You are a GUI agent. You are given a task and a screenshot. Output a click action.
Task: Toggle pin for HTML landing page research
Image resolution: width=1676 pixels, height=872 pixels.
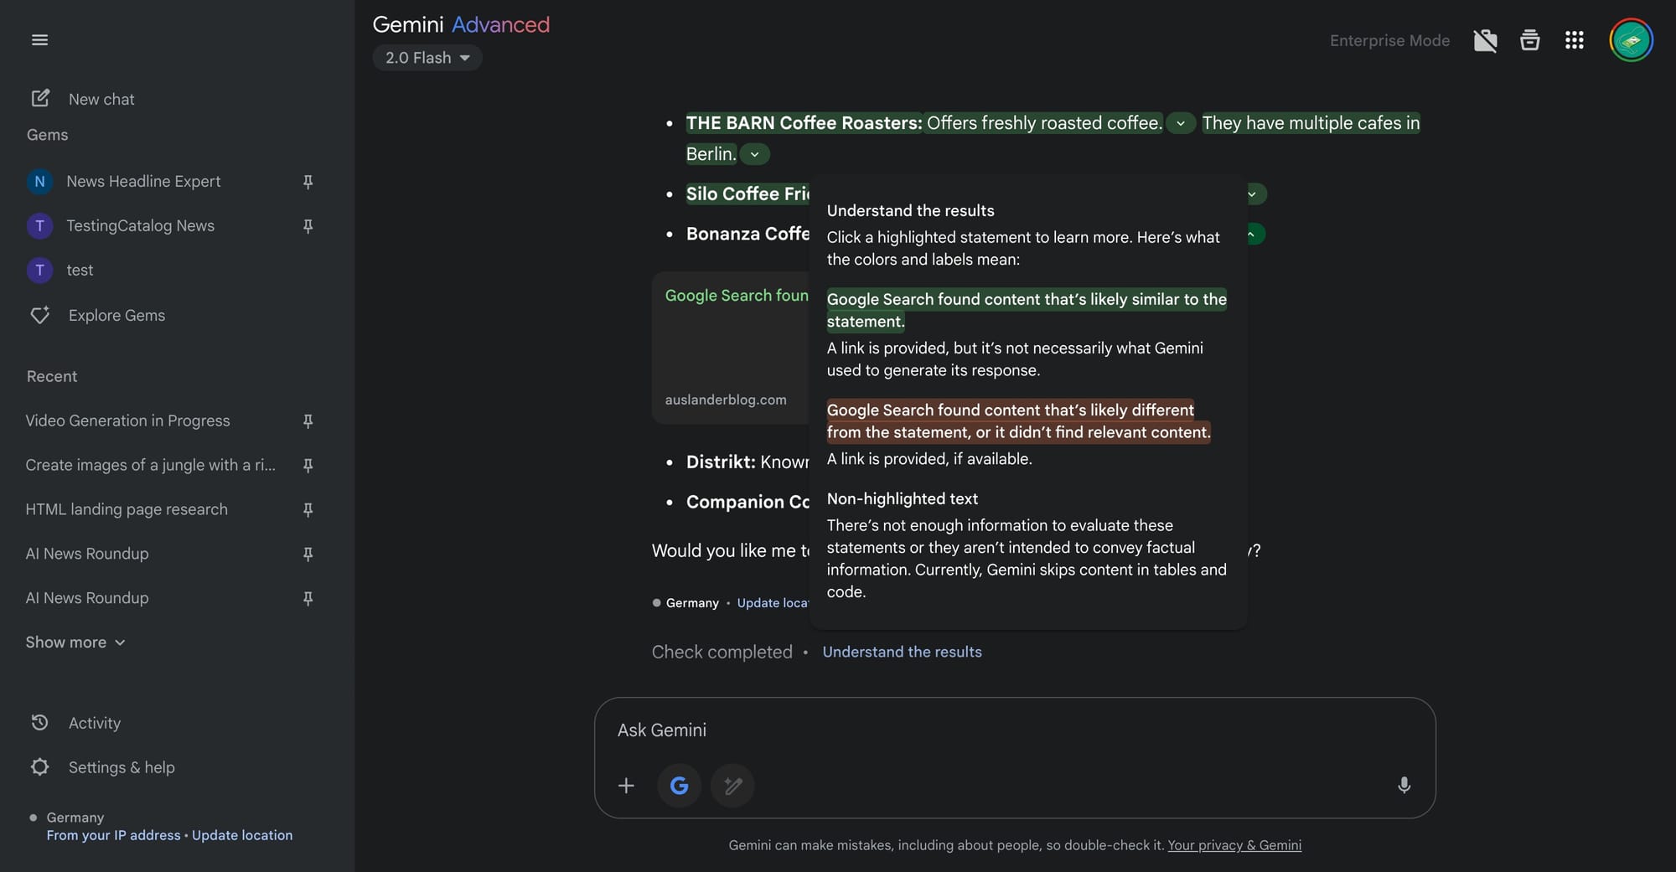[x=308, y=510]
